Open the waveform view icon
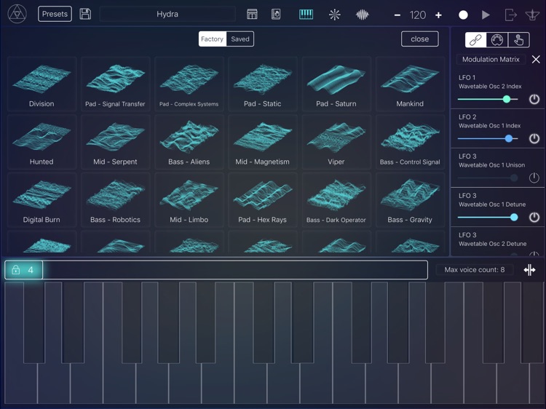 [362, 15]
